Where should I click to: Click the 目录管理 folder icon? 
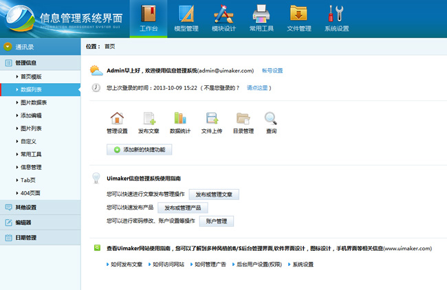coord(243,118)
